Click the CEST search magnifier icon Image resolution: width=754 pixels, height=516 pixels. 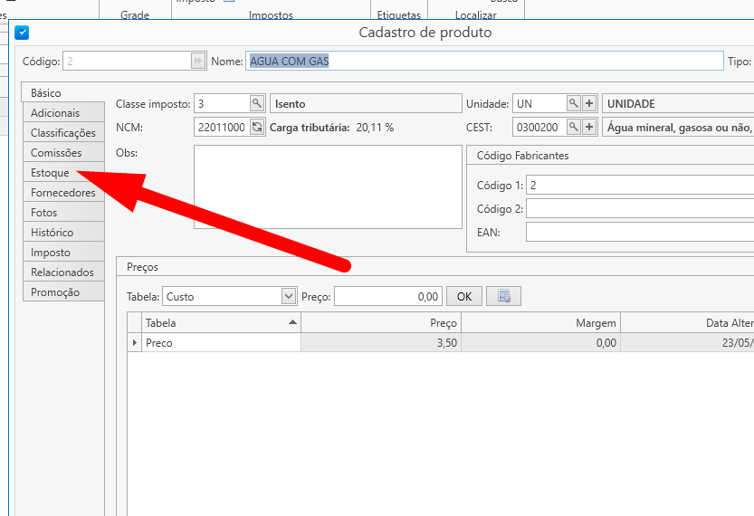click(573, 128)
